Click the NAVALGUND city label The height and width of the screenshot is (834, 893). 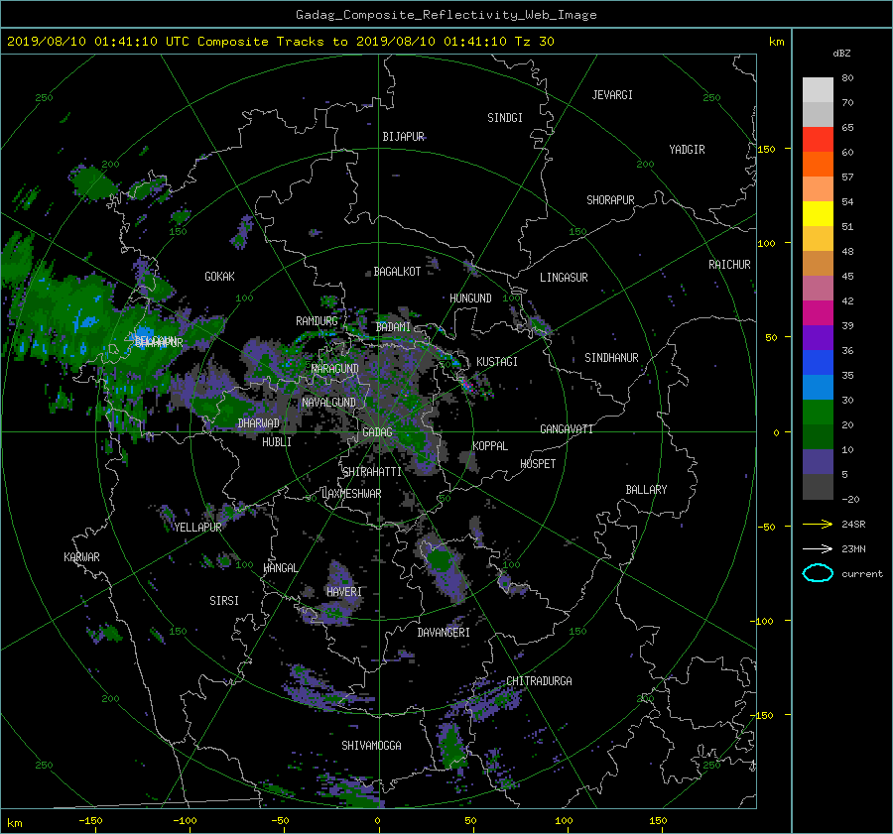pos(328,403)
